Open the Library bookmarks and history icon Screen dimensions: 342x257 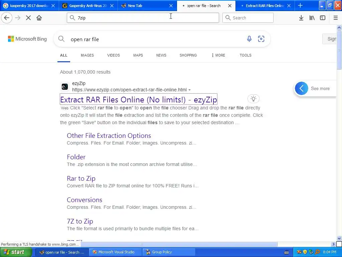[x=312, y=18]
